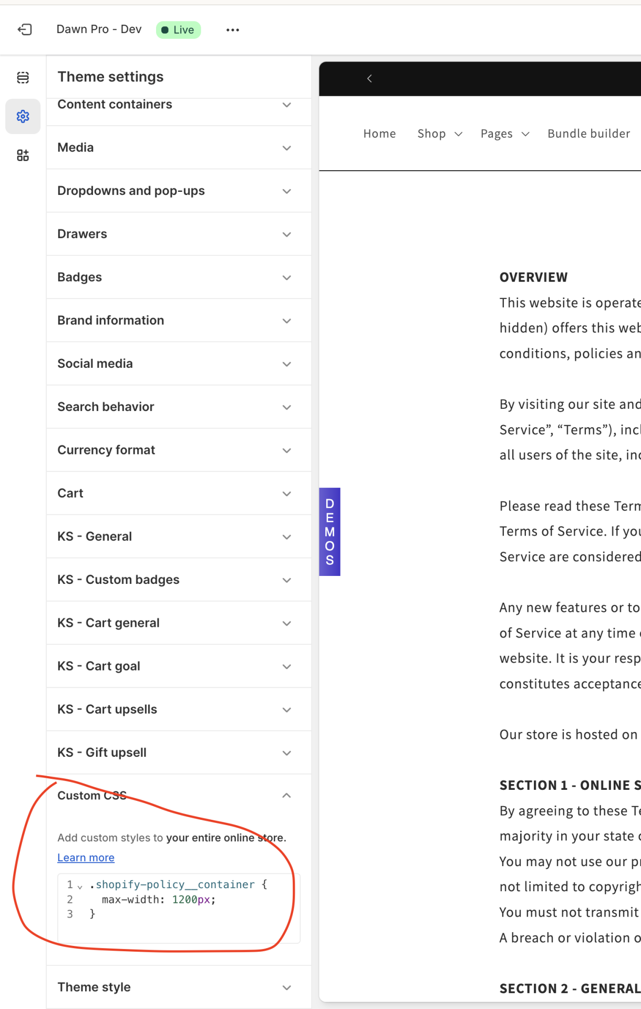Expand the Media settings section
This screenshot has width=641, height=1009.
point(179,148)
